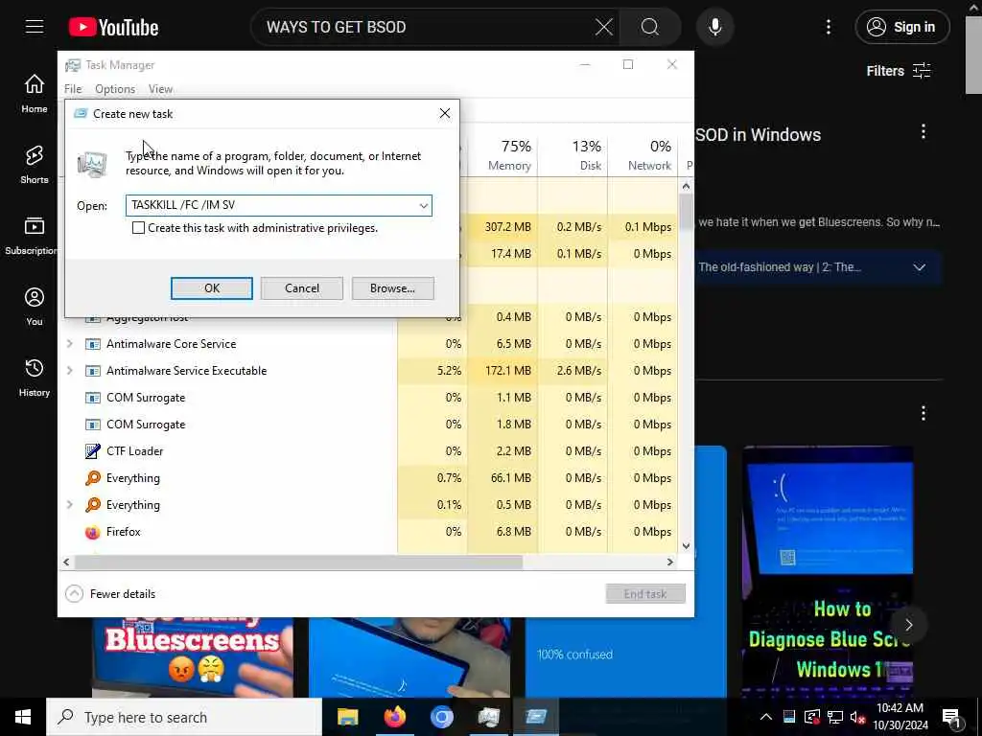Viewport: 982px width, 736px height.
Task: Expand the Open field history dropdown arrow
Action: pos(424,205)
